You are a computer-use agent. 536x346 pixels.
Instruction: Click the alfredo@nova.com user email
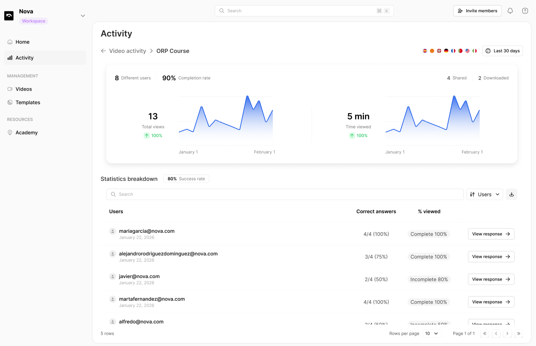[x=141, y=322]
